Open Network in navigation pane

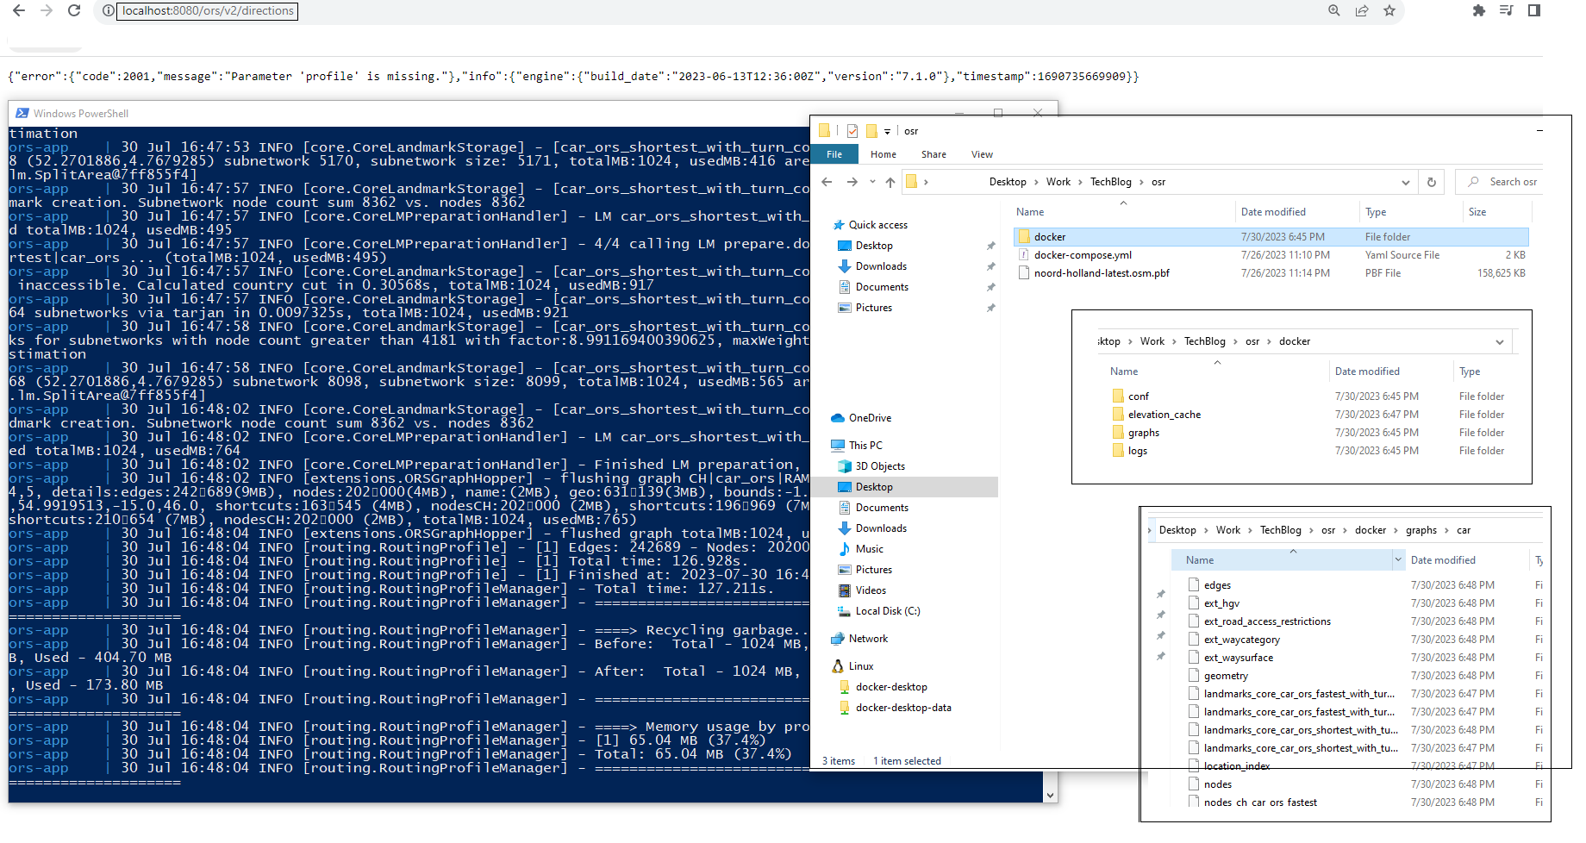click(868, 639)
